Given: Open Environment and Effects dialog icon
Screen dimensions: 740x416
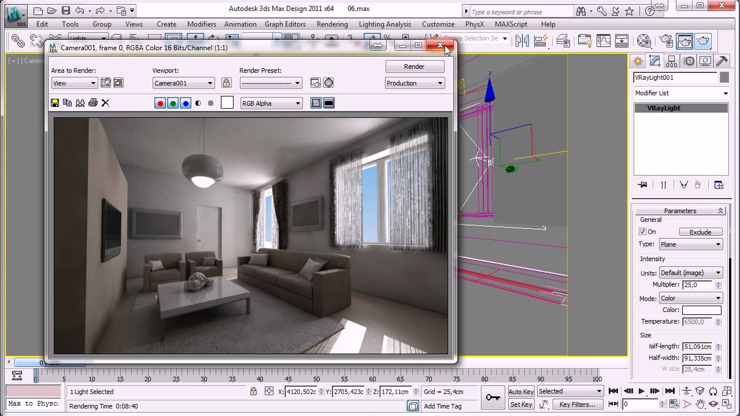Looking at the screenshot, I should (x=328, y=83).
